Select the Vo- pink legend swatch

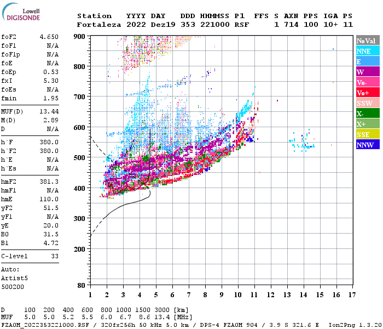368,82
